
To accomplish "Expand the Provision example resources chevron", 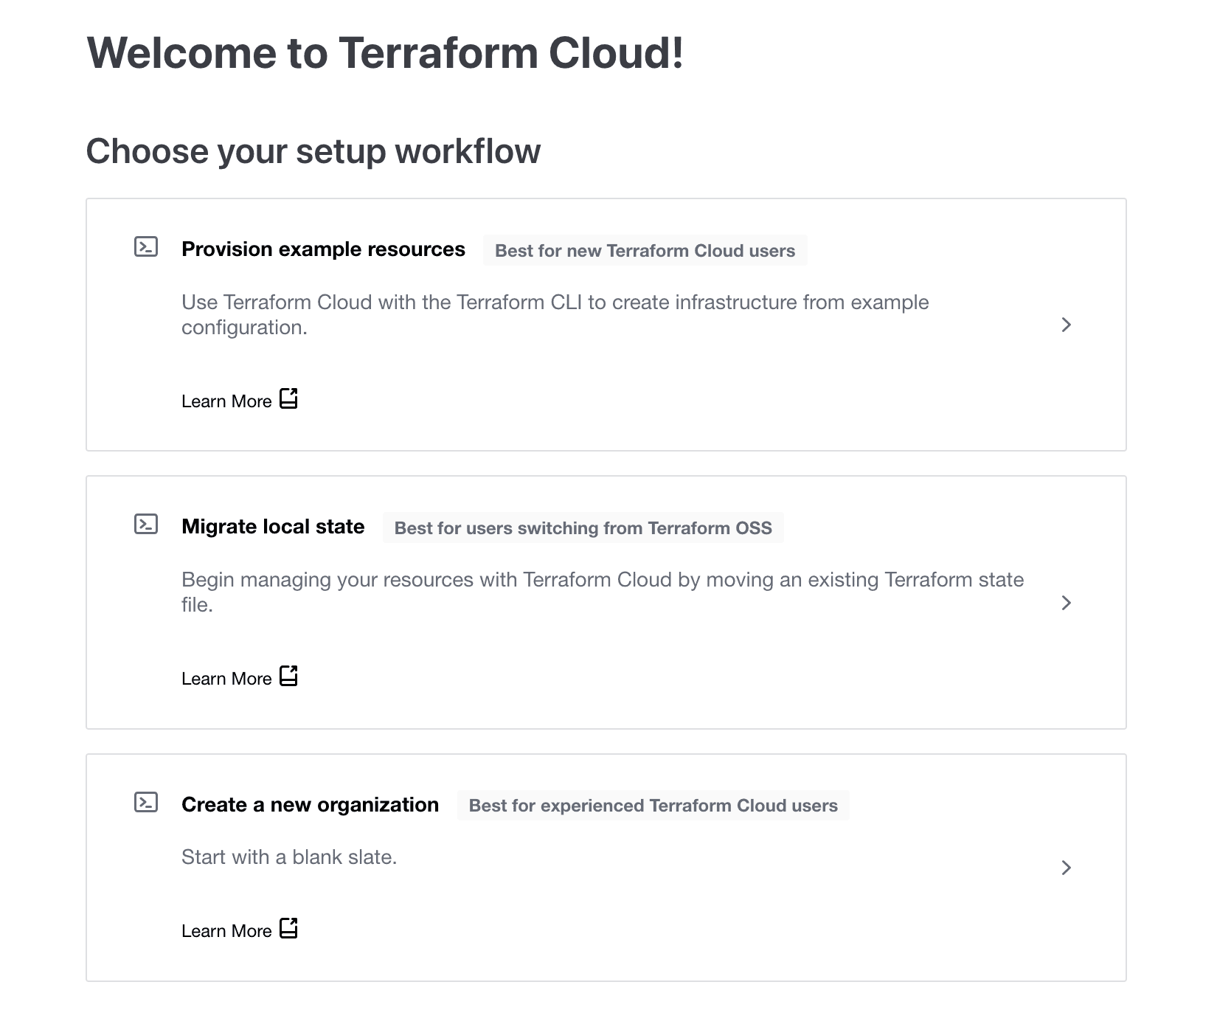I will coord(1066,325).
